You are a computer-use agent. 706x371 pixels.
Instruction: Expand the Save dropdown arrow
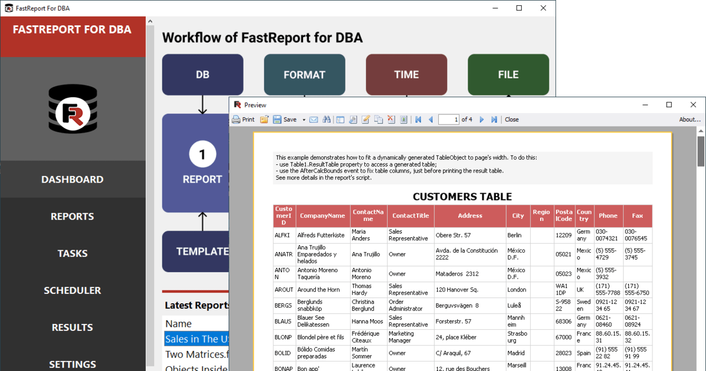coord(304,120)
